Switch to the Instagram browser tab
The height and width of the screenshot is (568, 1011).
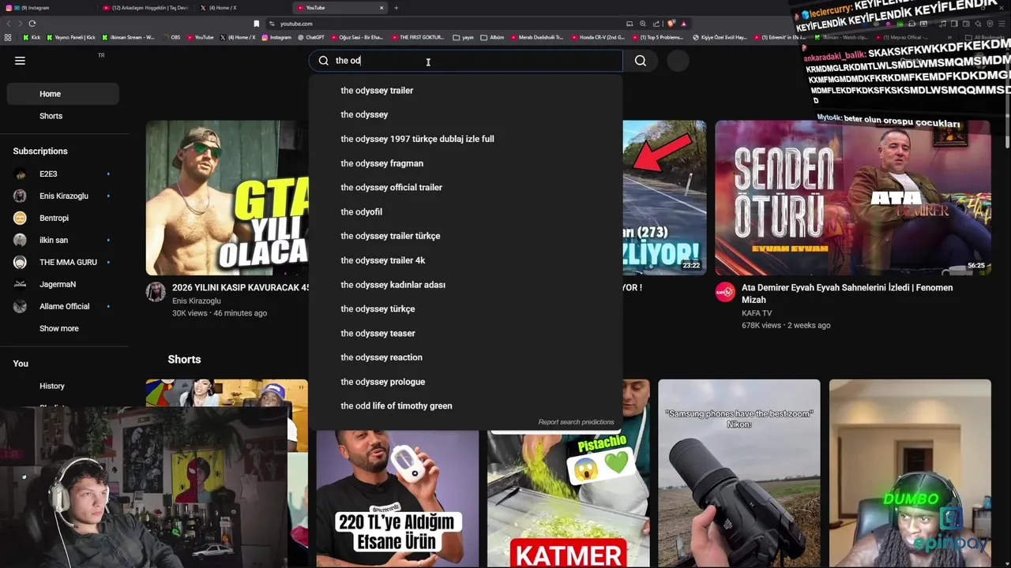click(x=47, y=8)
